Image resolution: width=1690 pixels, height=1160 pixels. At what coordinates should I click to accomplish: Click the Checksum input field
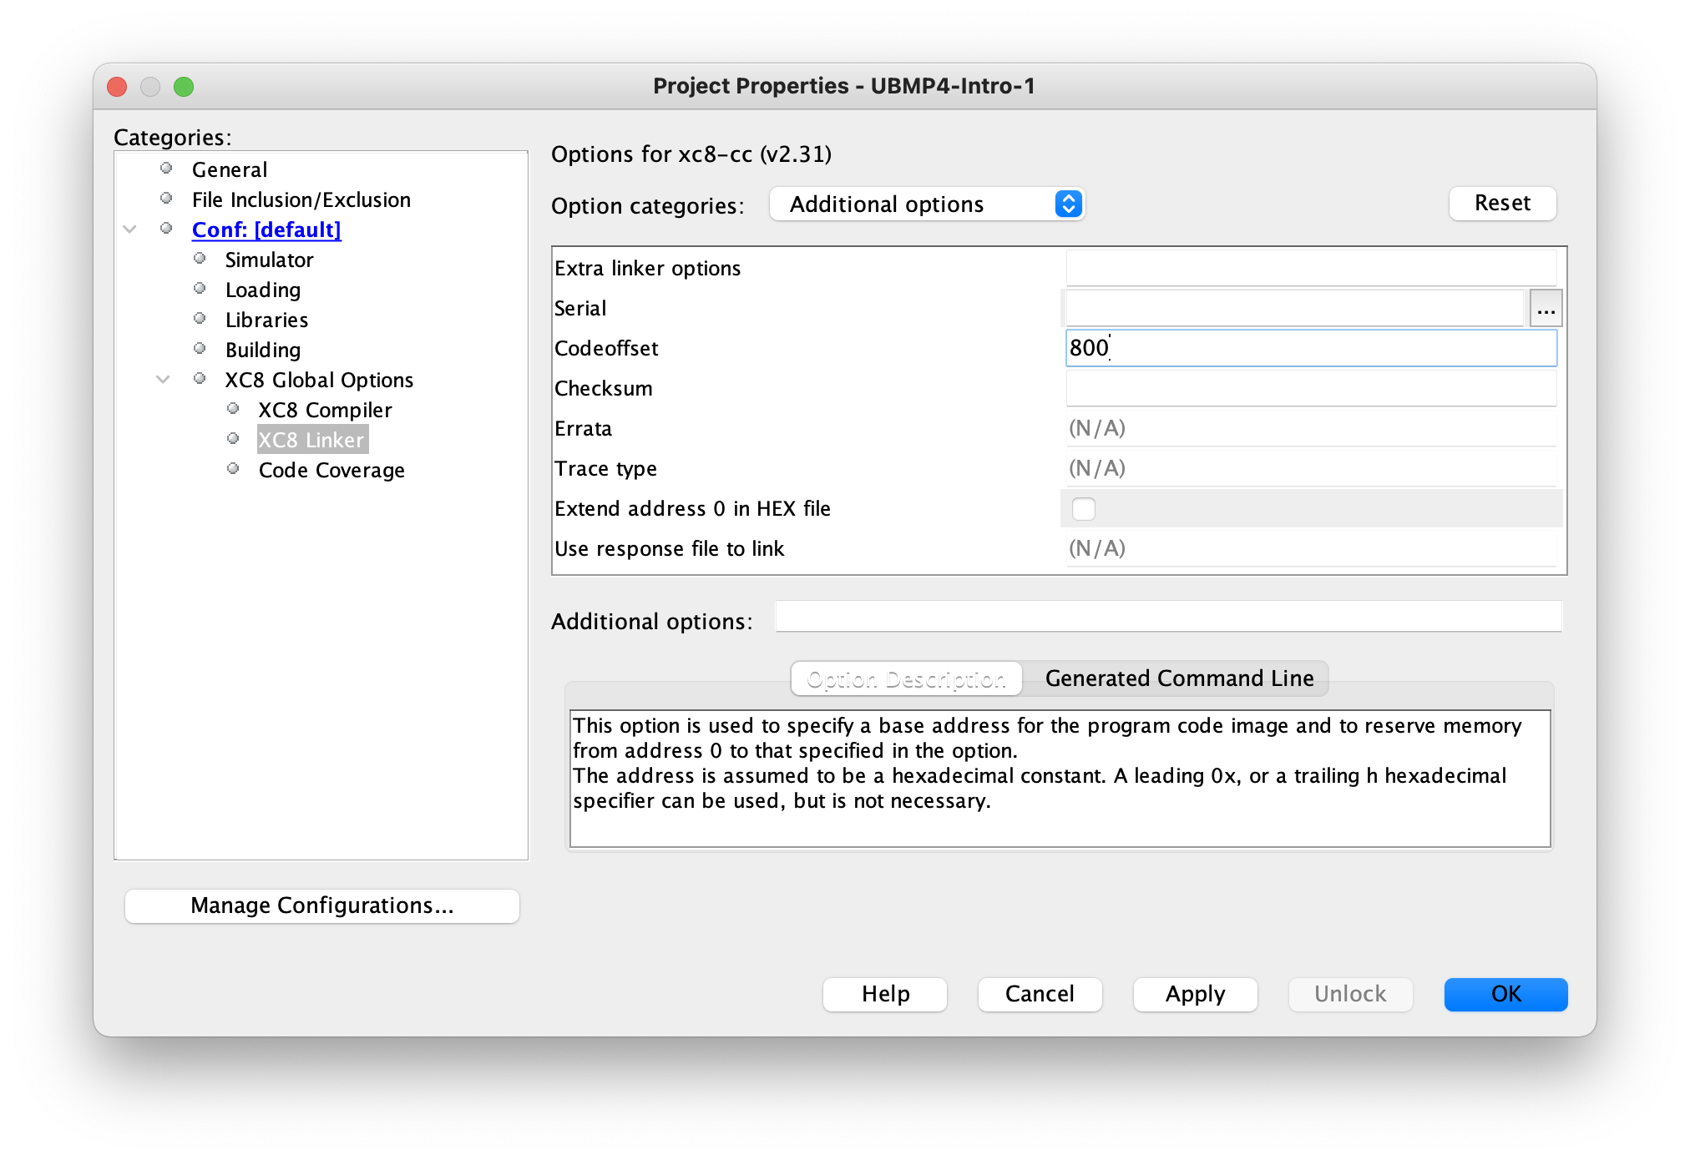tap(1311, 388)
